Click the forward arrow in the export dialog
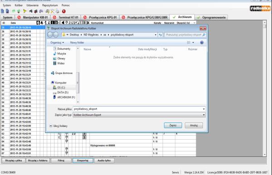 click(56, 34)
